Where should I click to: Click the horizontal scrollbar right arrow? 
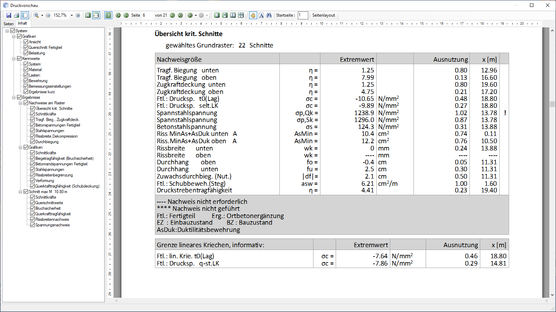(x=547, y=301)
